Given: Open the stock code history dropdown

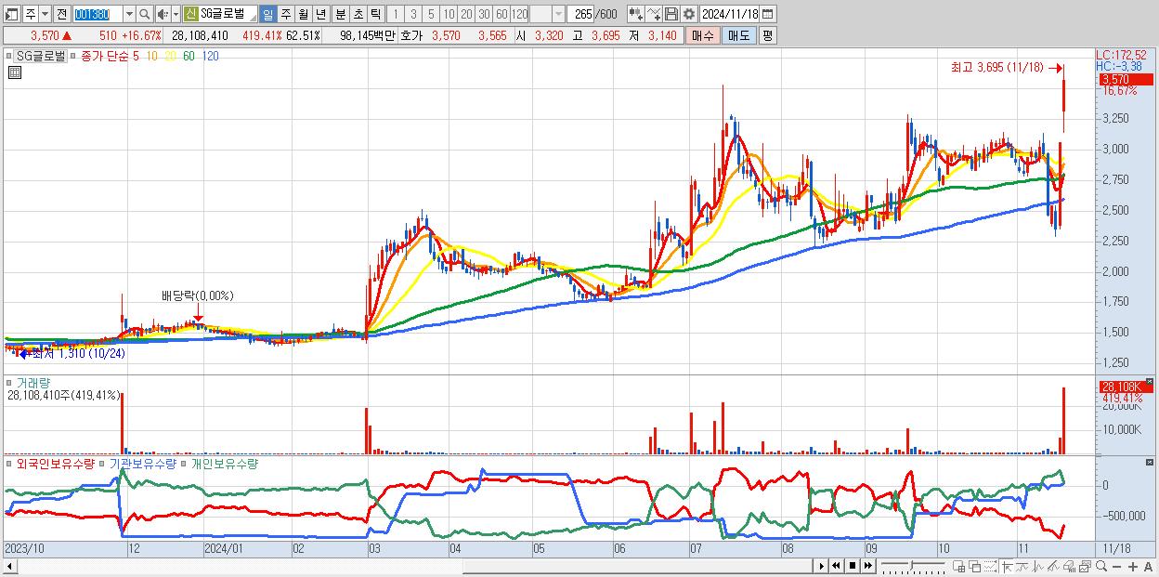Looking at the screenshot, I should (129, 14).
